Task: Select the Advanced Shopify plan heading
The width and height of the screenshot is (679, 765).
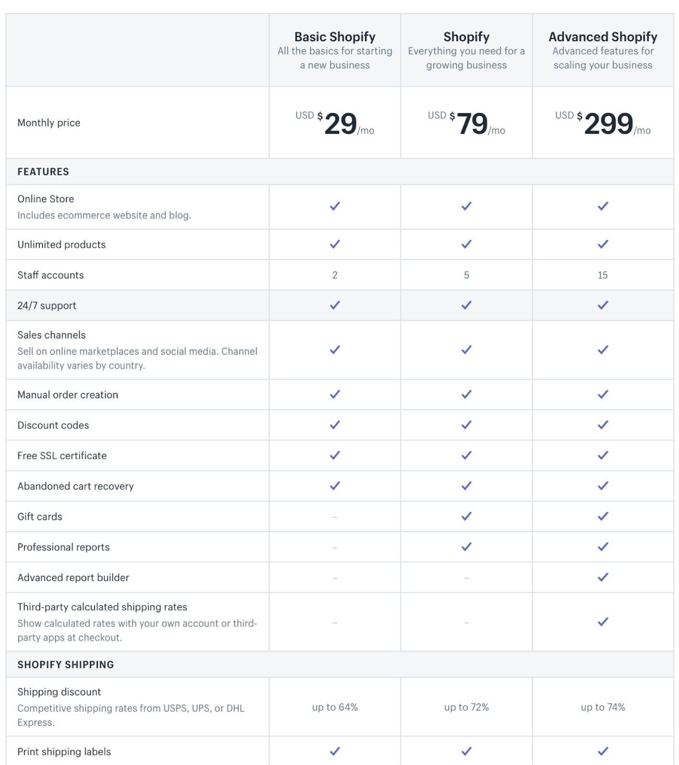Action: coord(603,37)
